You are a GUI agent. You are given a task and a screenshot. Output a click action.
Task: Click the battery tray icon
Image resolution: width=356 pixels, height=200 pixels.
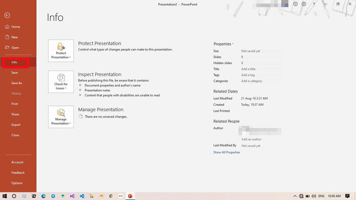307,196
